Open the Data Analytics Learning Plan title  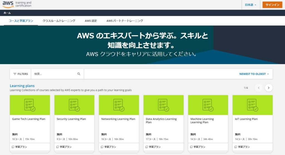161,121
